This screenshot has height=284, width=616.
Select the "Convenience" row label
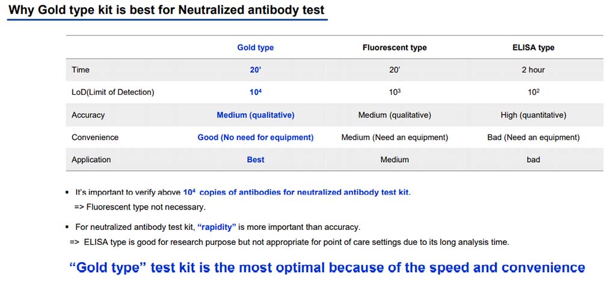[x=95, y=137]
